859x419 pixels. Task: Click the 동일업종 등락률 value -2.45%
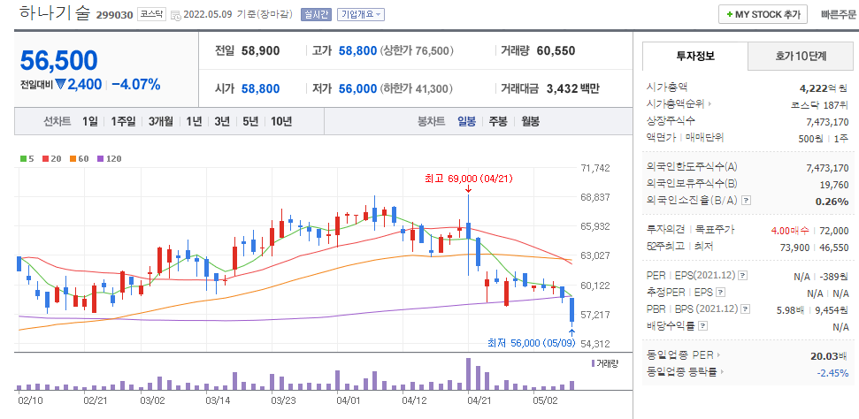[x=832, y=373]
